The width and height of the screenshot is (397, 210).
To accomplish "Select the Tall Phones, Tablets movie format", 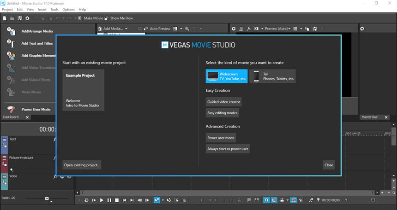I will pyautogui.click(x=273, y=76).
